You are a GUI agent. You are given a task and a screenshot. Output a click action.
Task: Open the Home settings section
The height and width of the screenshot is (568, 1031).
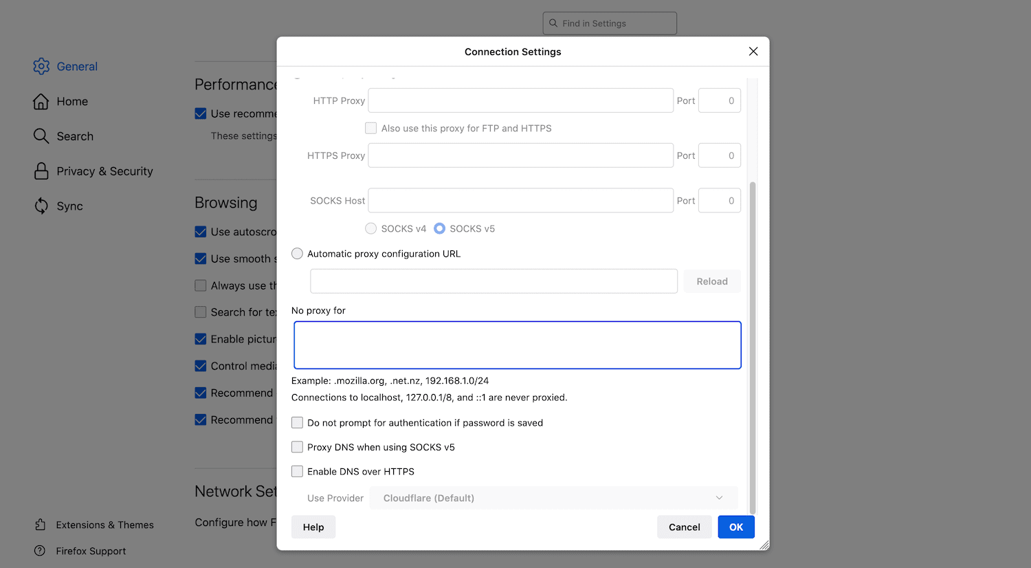pos(71,101)
